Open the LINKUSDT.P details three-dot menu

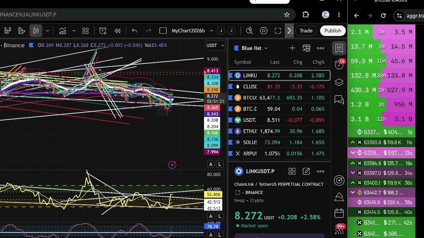point(321,171)
